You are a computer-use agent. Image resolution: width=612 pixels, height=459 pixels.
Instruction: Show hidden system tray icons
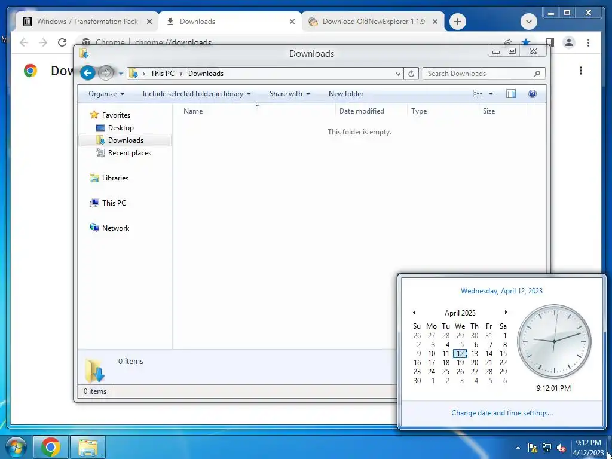point(518,448)
